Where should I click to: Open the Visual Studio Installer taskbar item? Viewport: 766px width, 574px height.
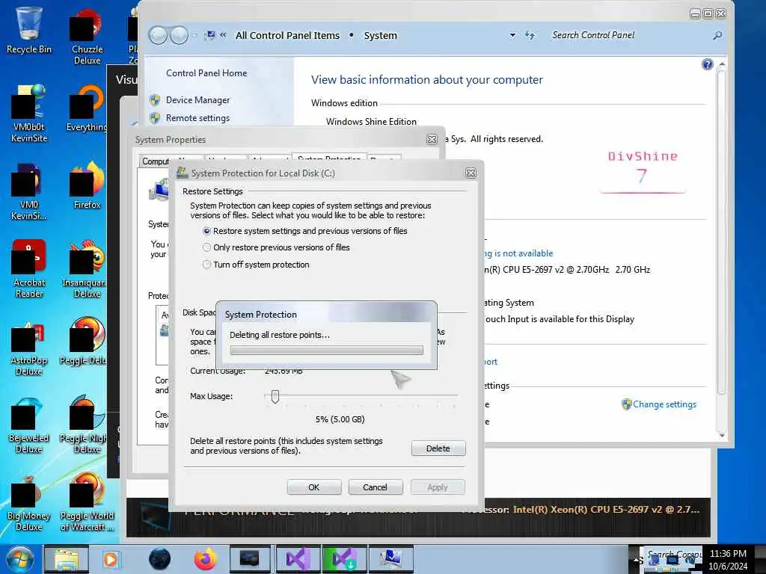tap(344, 559)
